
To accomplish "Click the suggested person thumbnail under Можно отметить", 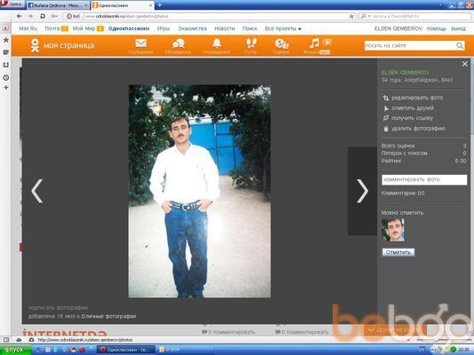I will (x=393, y=230).
